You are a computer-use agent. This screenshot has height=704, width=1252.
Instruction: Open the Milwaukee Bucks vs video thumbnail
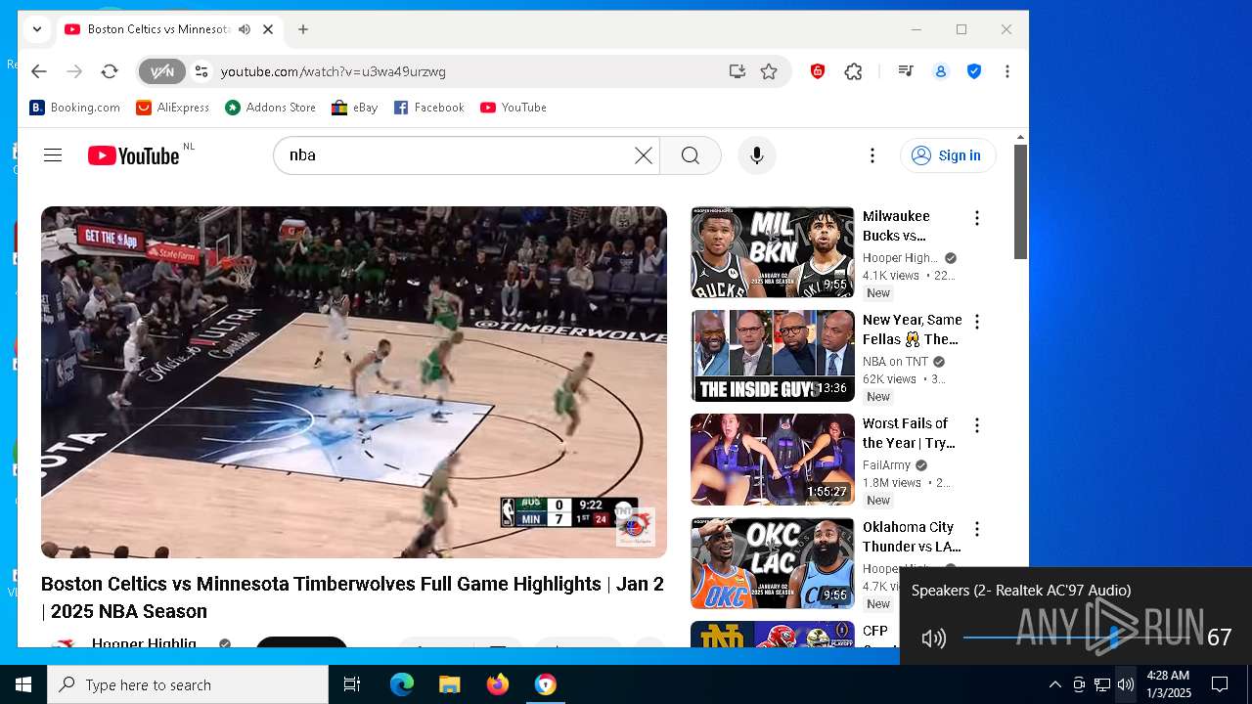773,252
